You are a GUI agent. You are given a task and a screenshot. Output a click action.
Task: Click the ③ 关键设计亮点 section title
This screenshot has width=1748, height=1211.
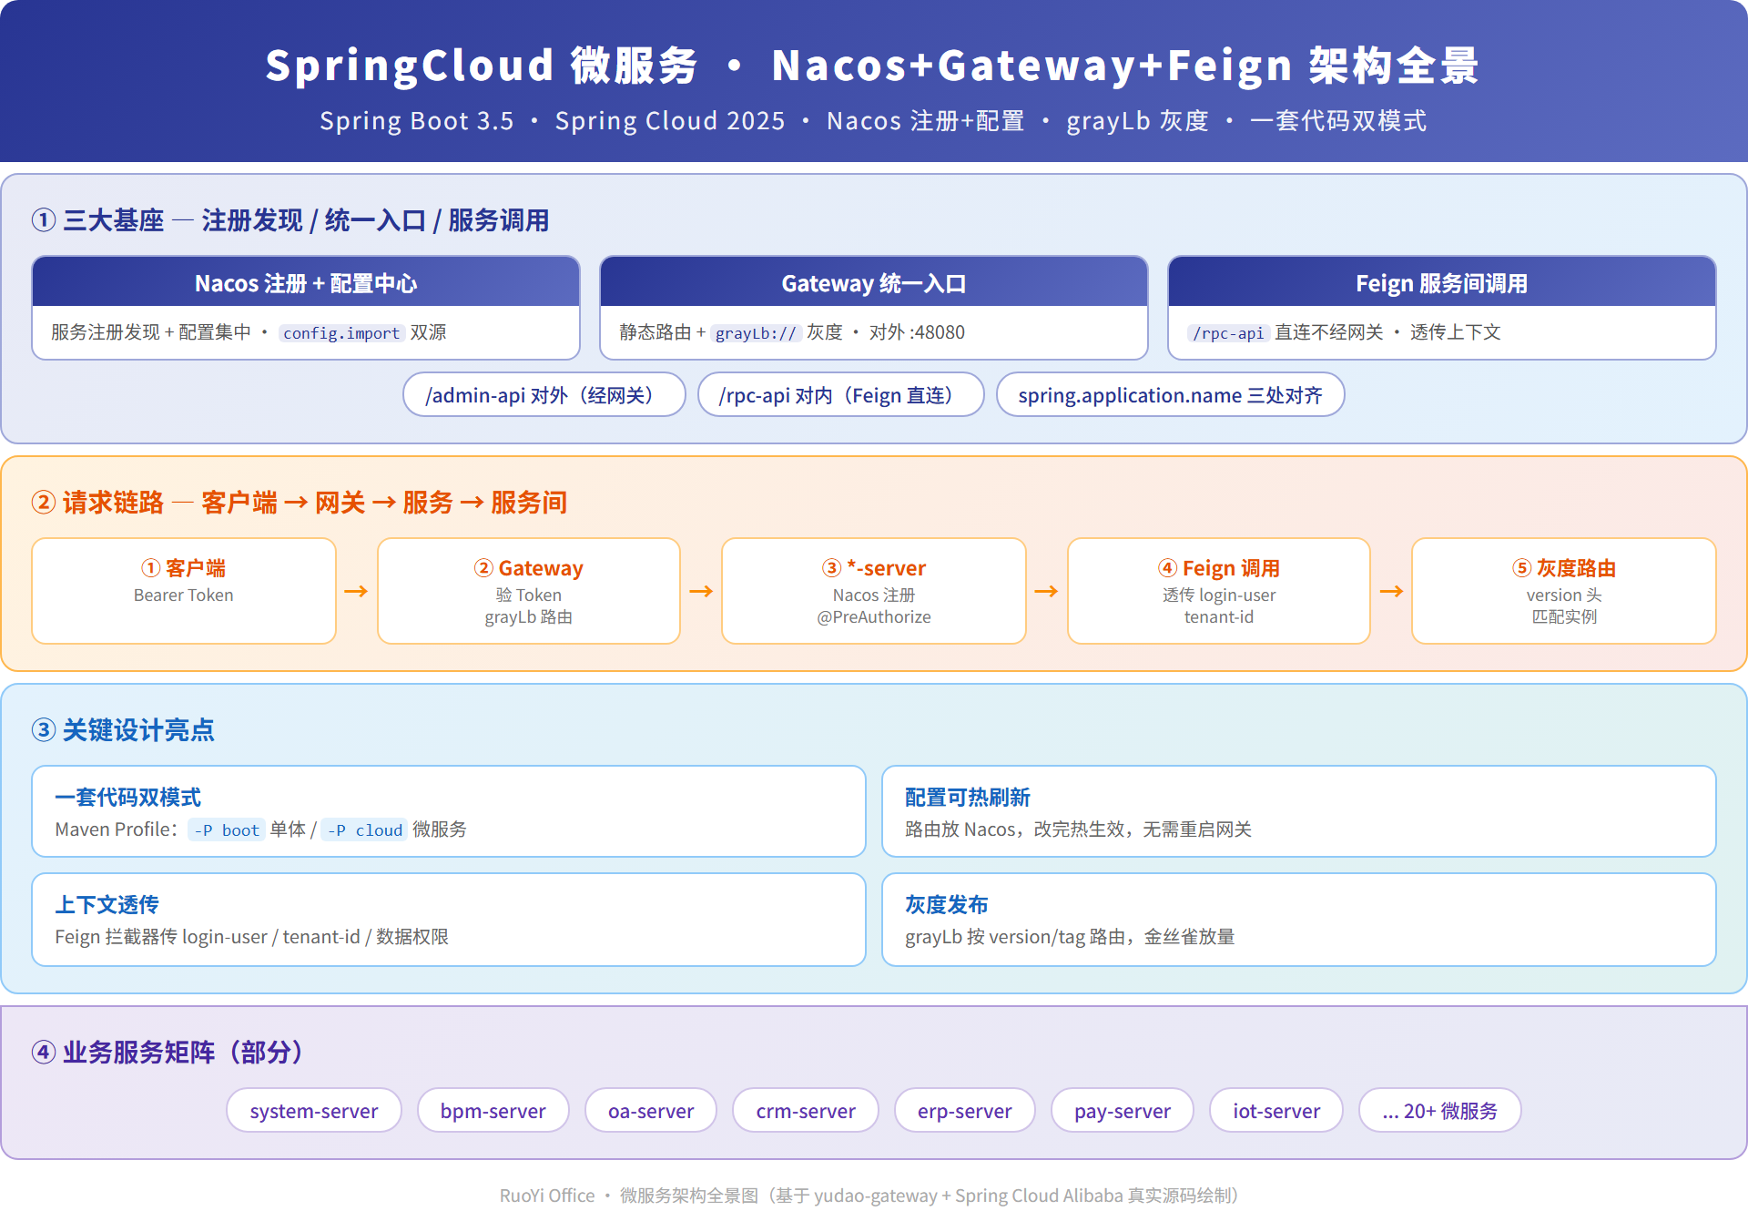click(x=123, y=730)
